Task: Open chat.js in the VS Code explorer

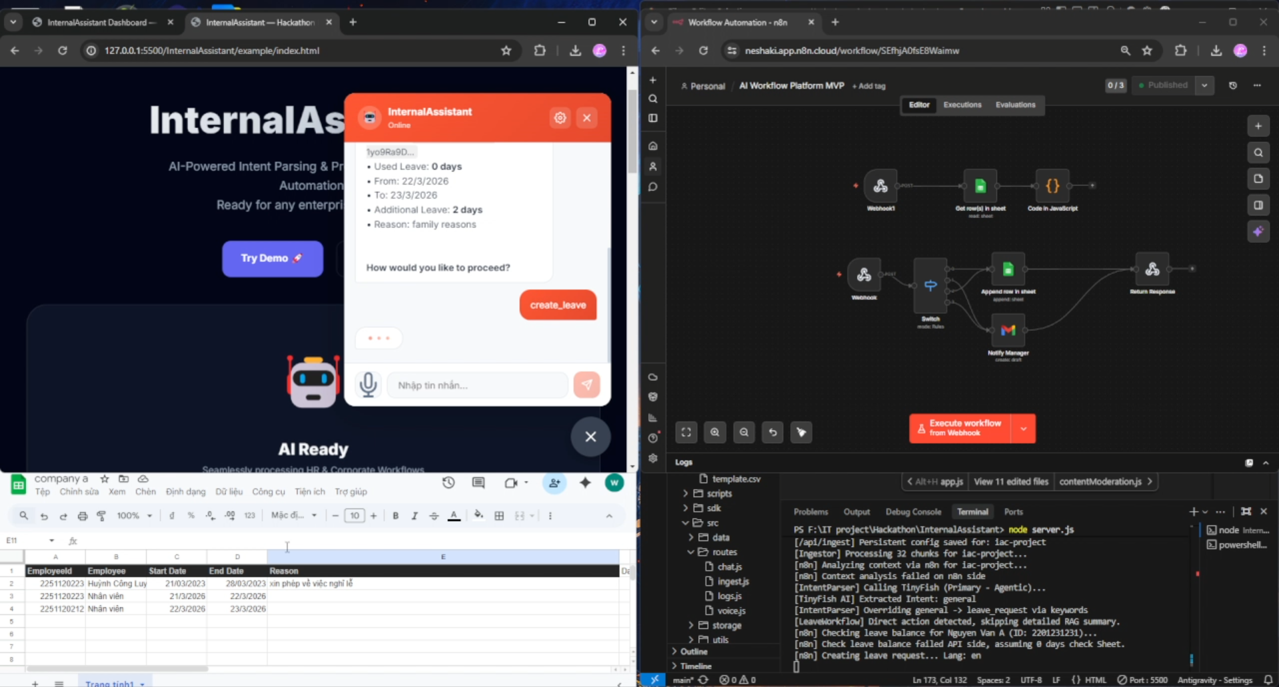Action: (x=729, y=567)
